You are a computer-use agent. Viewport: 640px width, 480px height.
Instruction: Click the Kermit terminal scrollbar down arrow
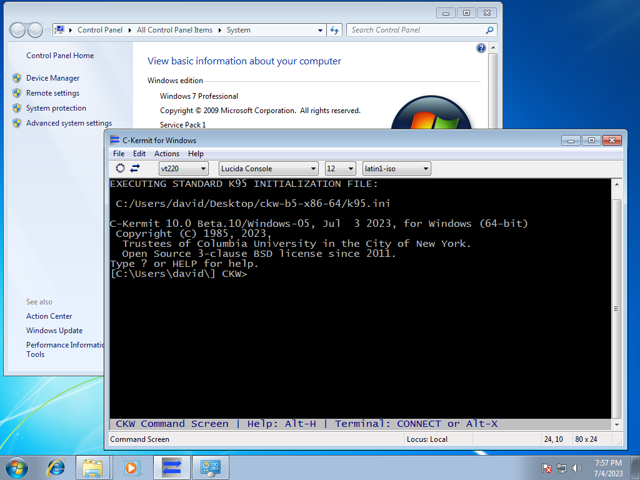click(617, 424)
